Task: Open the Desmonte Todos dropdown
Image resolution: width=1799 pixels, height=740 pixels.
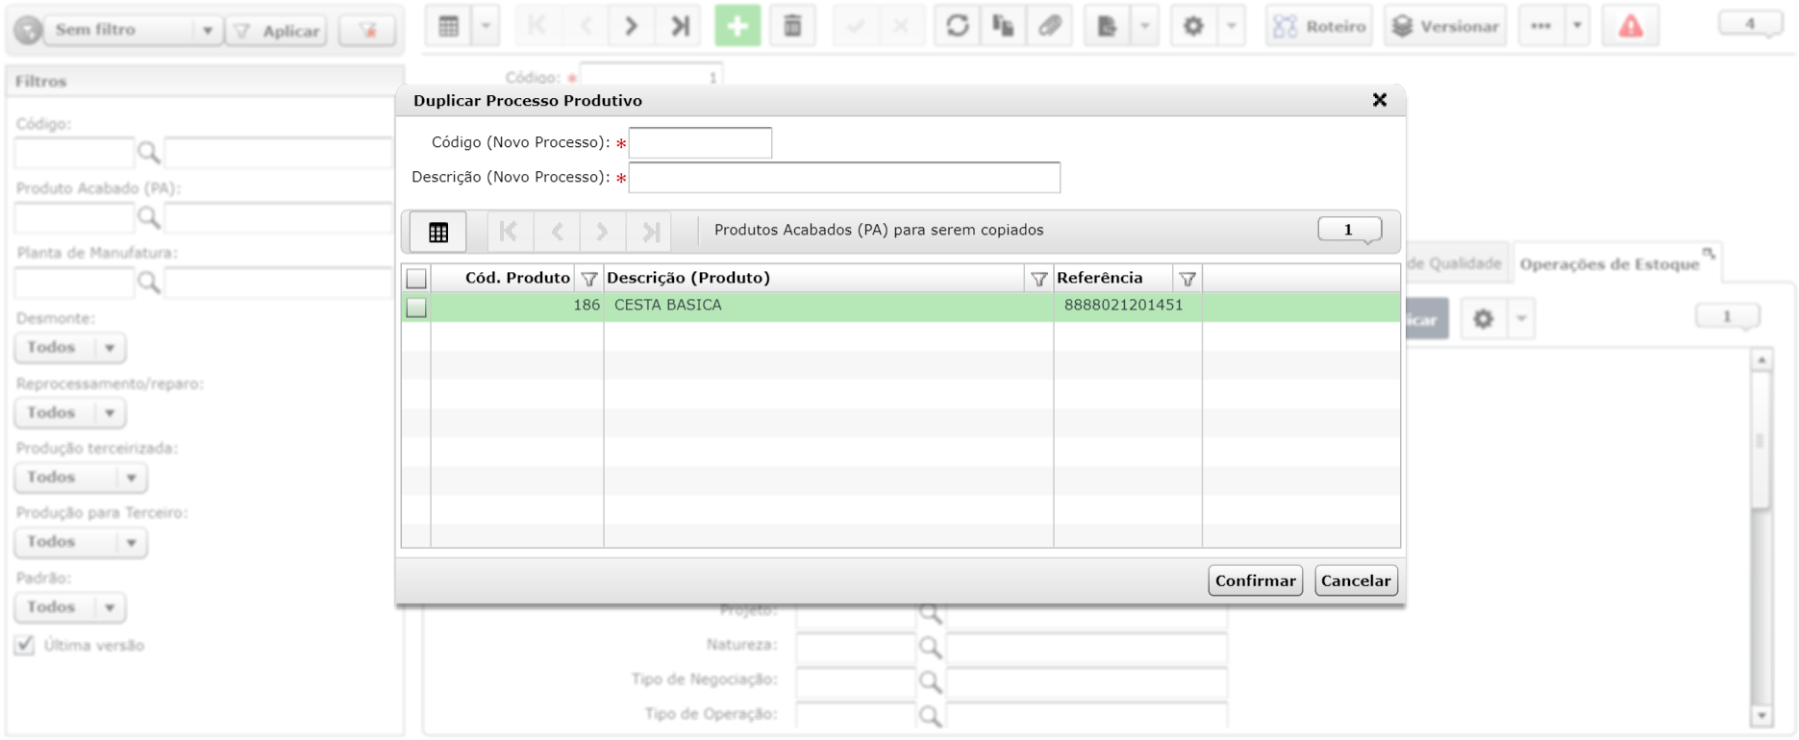Action: [x=69, y=347]
